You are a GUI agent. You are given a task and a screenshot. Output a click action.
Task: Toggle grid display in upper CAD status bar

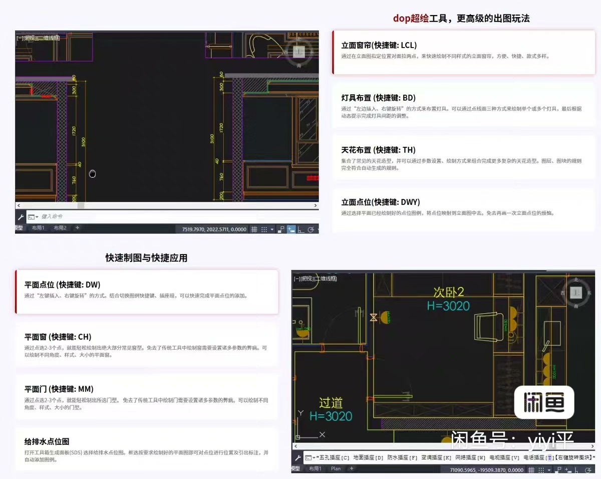tap(254, 229)
